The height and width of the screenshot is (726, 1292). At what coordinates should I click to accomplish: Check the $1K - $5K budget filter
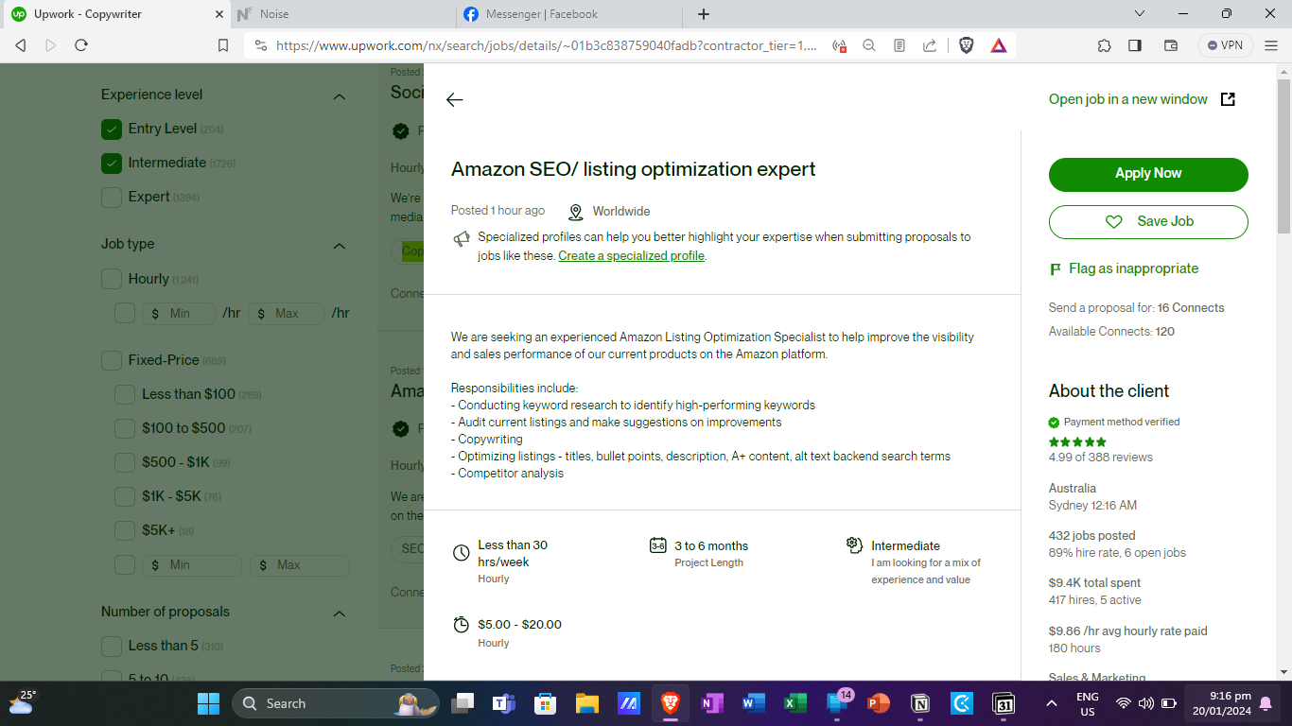pyautogui.click(x=125, y=497)
